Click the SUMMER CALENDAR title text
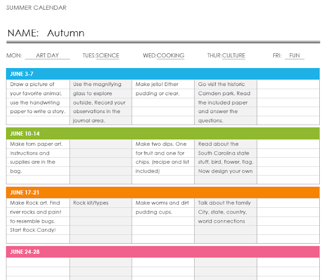Screen dimensions: 328x280 tap(36, 8)
